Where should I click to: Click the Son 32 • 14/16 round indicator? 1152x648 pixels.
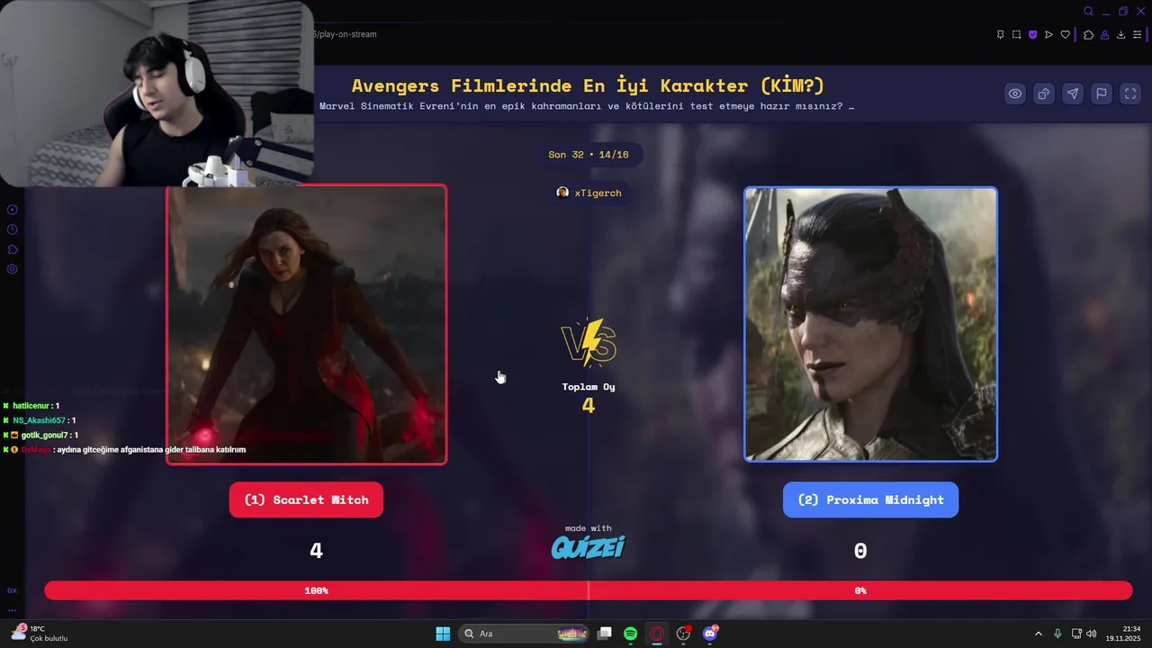[x=589, y=155]
